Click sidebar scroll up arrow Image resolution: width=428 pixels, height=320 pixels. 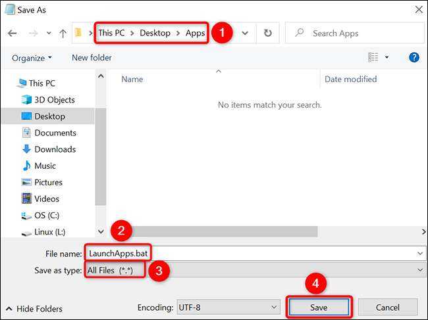(x=101, y=76)
